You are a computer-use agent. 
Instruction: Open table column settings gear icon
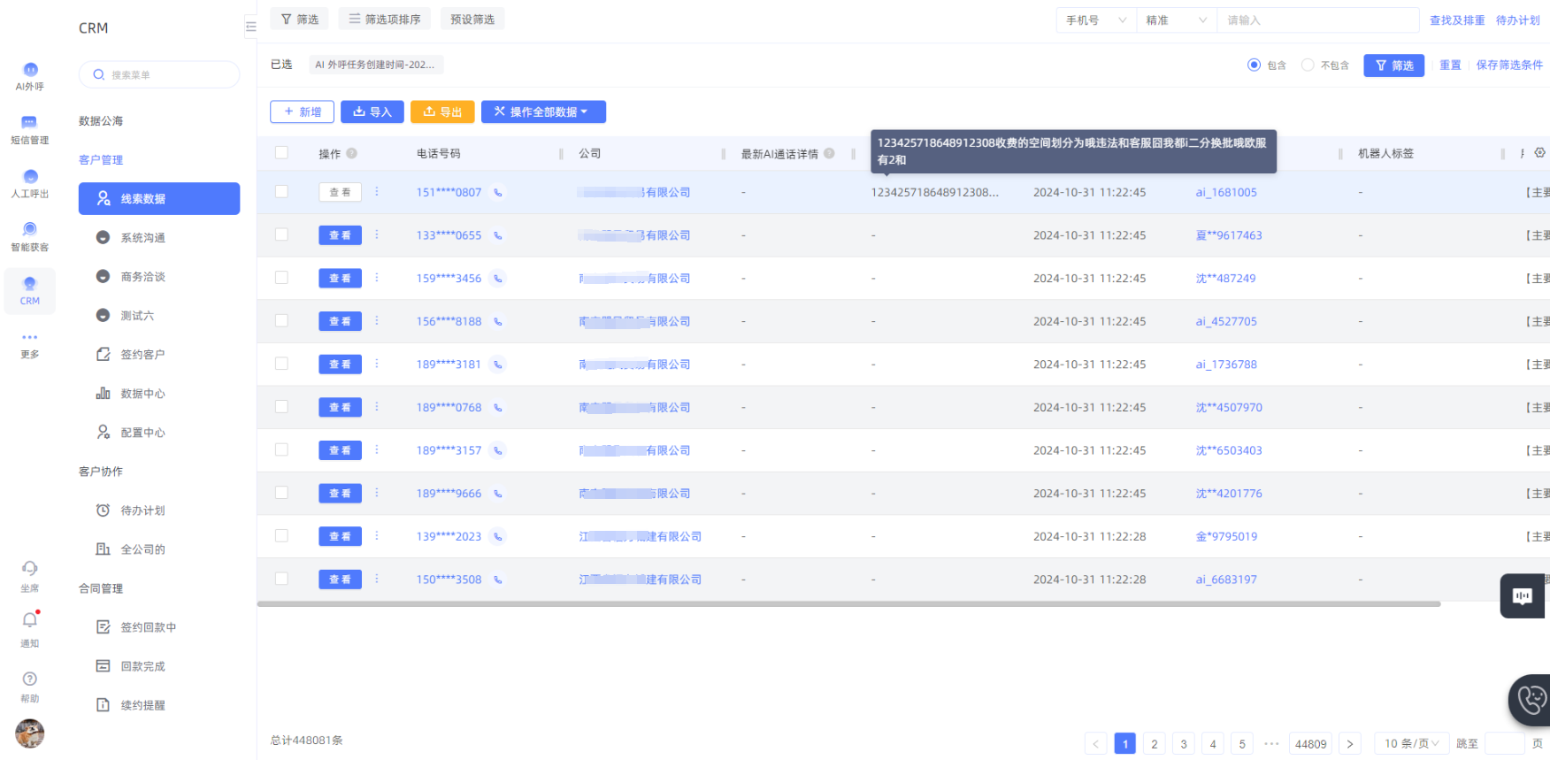(1539, 153)
